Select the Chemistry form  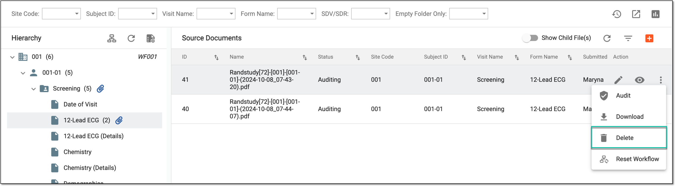[x=77, y=152]
